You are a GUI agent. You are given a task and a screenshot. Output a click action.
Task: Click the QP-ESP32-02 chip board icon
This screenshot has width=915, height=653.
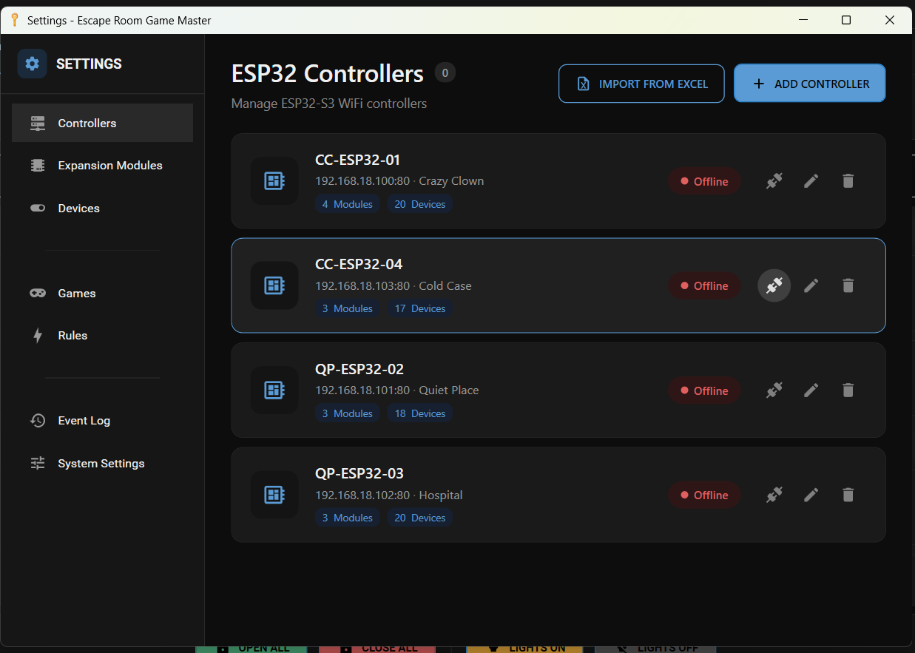coord(274,390)
